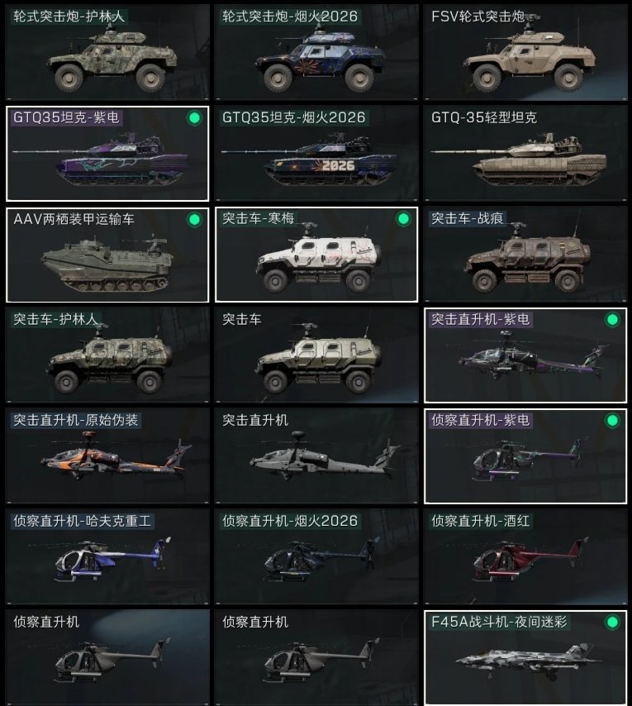Choose the 突击车-护林人 skin
This screenshot has width=632, height=706.
tap(107, 355)
